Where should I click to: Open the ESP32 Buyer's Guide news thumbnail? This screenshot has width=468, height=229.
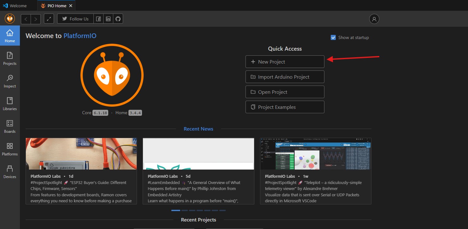(81, 154)
